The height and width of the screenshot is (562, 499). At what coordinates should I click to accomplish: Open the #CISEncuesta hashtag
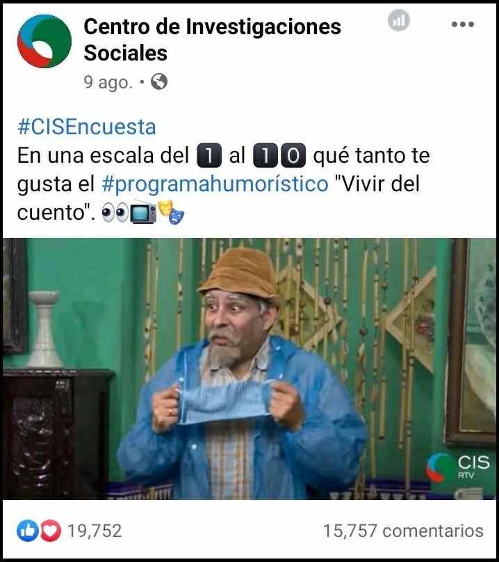(87, 127)
